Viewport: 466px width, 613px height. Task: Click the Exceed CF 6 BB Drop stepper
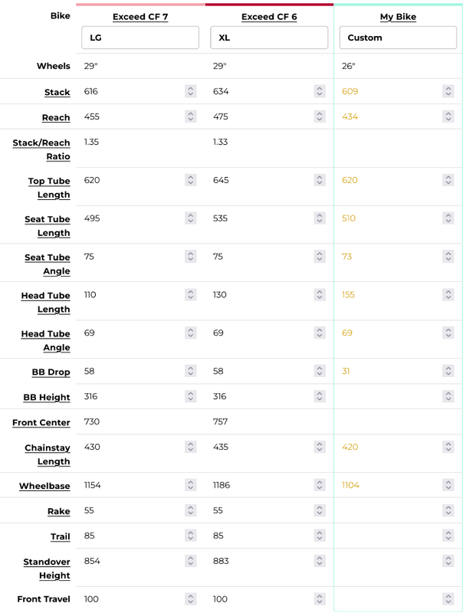point(319,371)
